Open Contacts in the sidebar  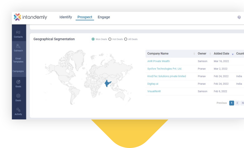coord(18,34)
